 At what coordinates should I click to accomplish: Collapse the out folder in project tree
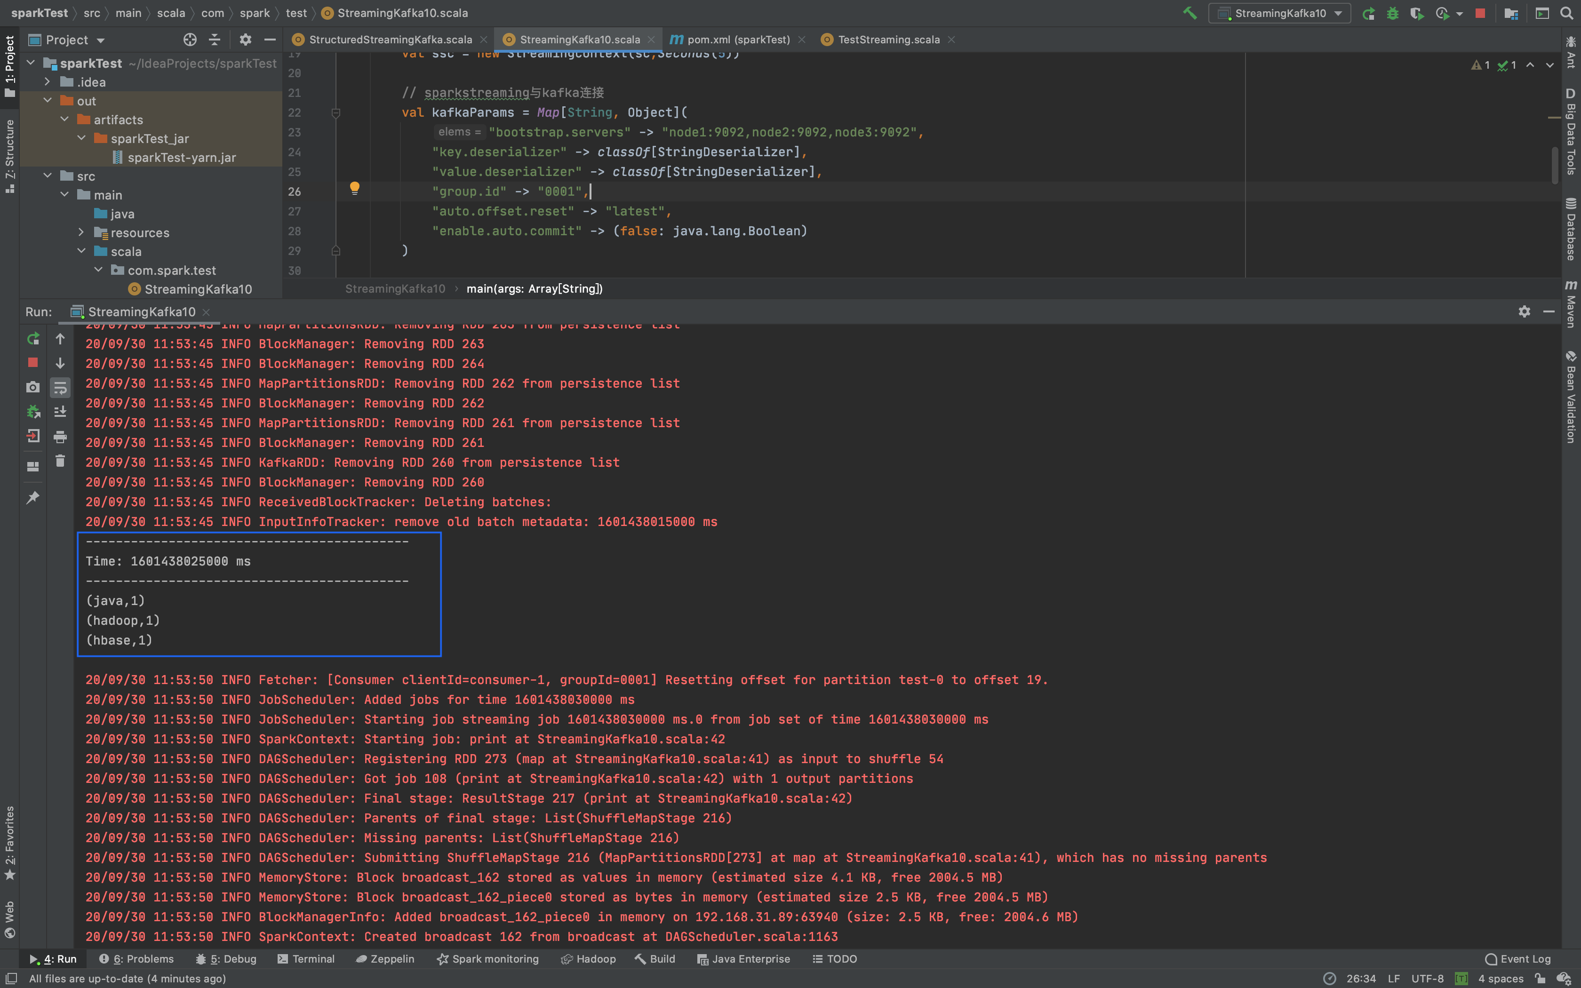click(47, 101)
